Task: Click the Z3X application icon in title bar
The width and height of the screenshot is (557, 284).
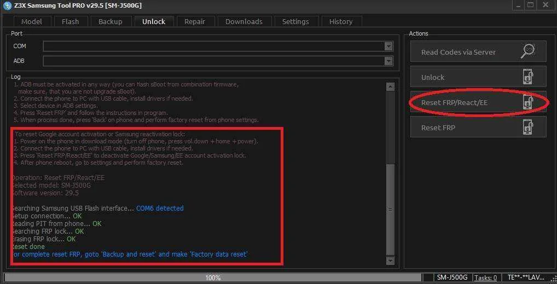Action: pyautogui.click(x=7, y=5)
